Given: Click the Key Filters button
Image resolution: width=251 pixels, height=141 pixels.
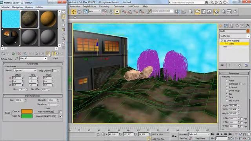Looking at the screenshot, I should point(201,138).
